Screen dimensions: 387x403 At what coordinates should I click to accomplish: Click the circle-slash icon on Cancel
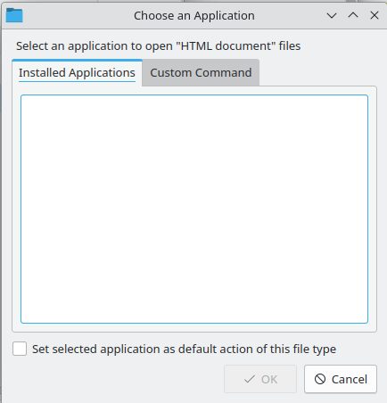click(320, 379)
